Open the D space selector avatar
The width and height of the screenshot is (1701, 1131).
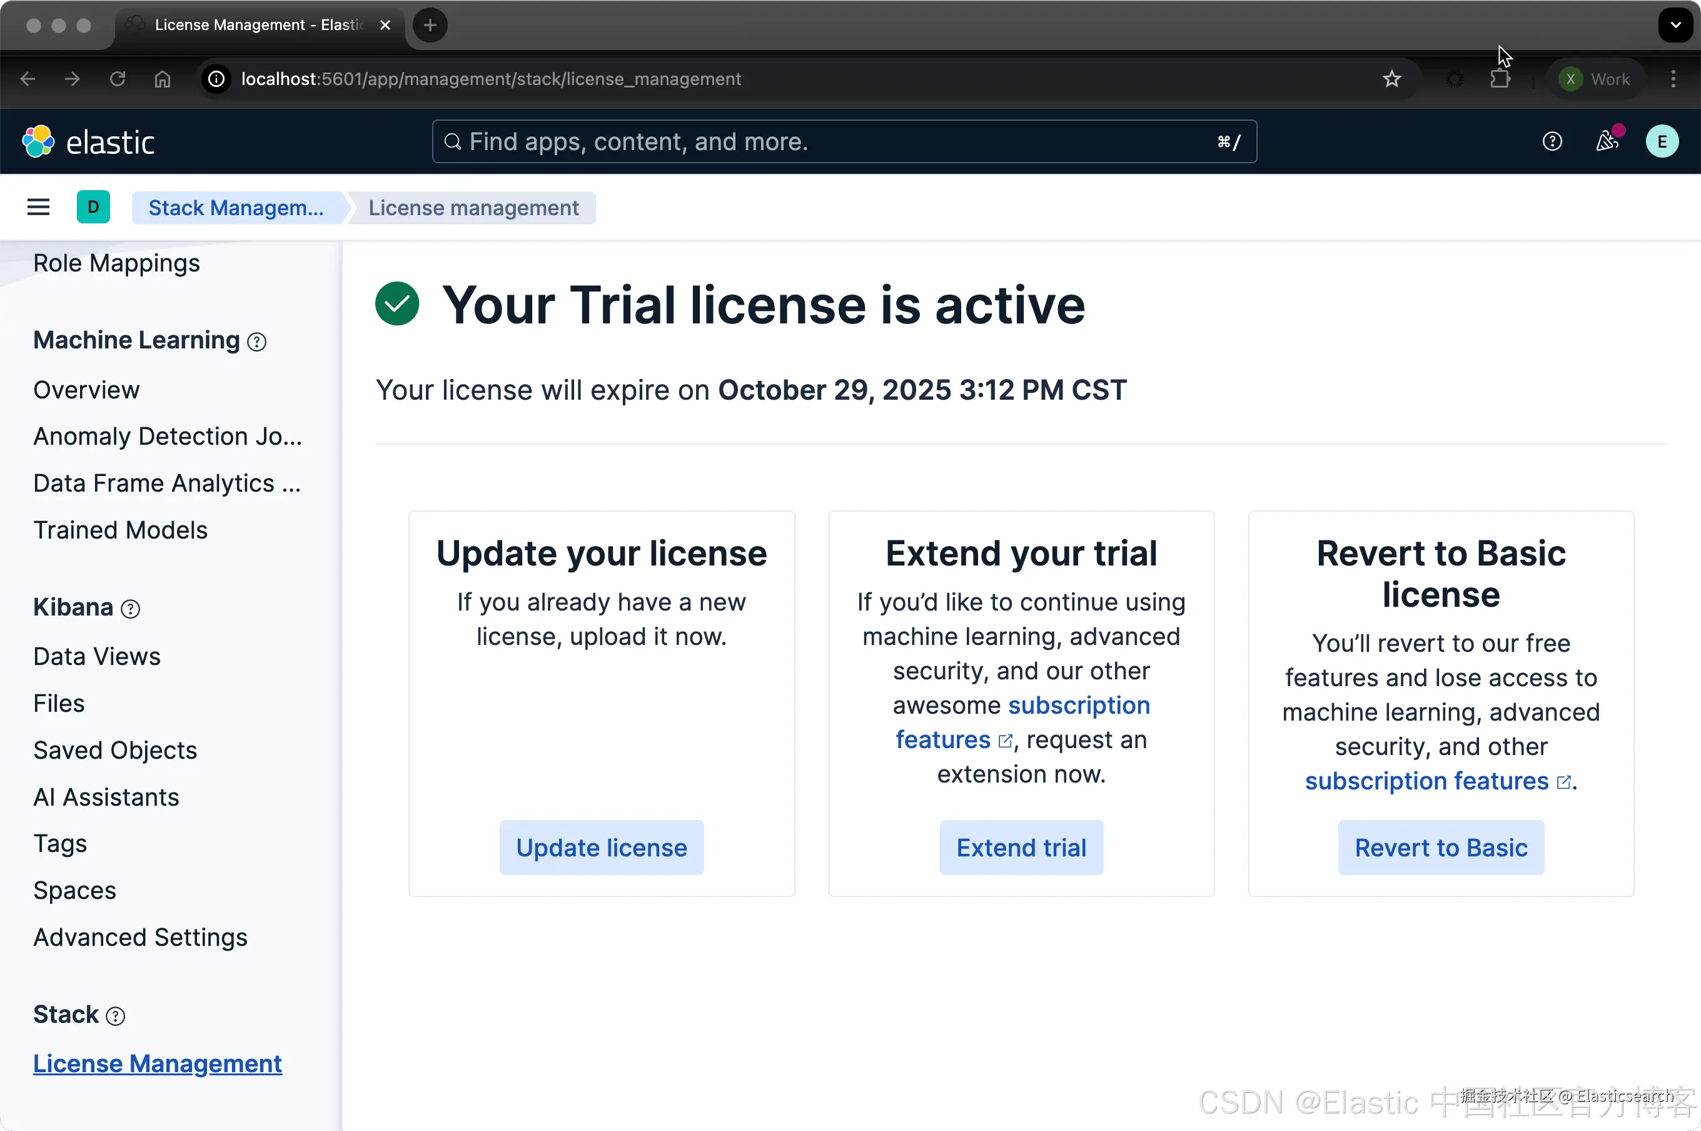(93, 207)
